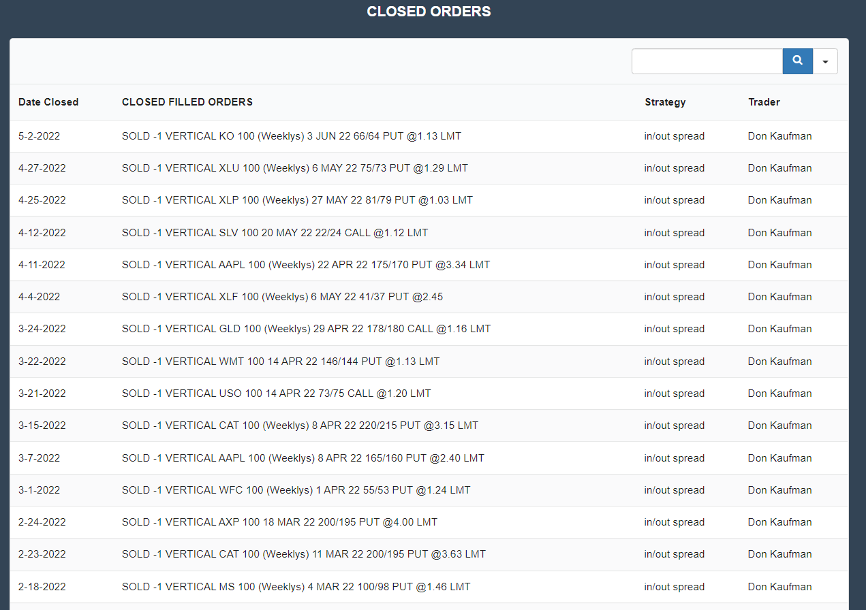Click in/out spread in SLV row
The width and height of the screenshot is (866, 610).
pos(675,233)
